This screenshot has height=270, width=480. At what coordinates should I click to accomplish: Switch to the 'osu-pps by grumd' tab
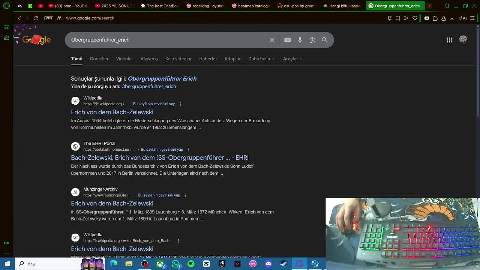click(296, 6)
